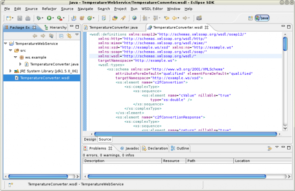Collapse the src folder node
This screenshot has height=191, width=295.
pyautogui.click(x=11, y=50)
